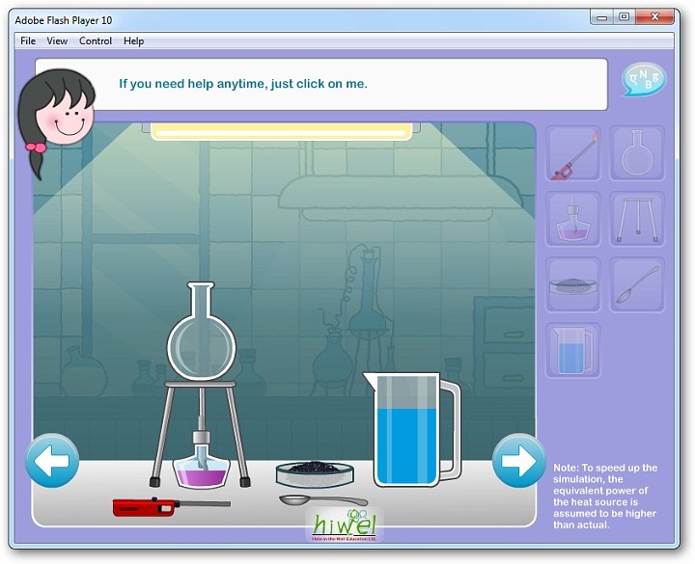Pick the tripod stand icon in the panel
The height and width of the screenshot is (564, 695).
(637, 219)
